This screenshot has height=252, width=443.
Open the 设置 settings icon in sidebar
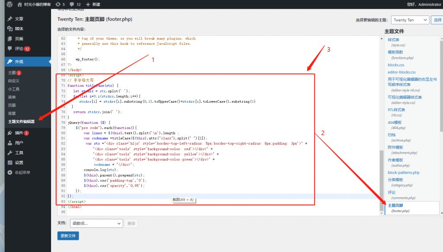[x=10, y=162]
